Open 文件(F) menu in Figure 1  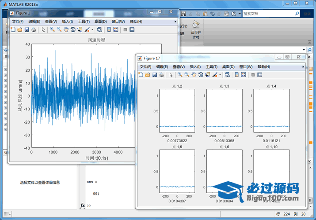coord(18,22)
